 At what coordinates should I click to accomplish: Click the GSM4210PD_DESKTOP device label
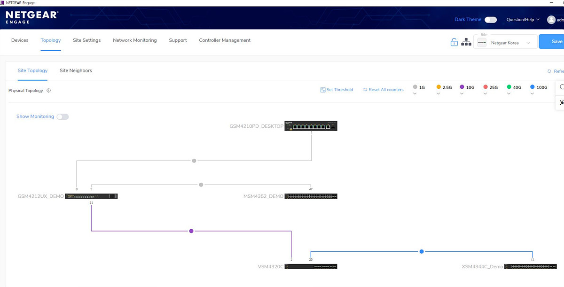(x=256, y=126)
